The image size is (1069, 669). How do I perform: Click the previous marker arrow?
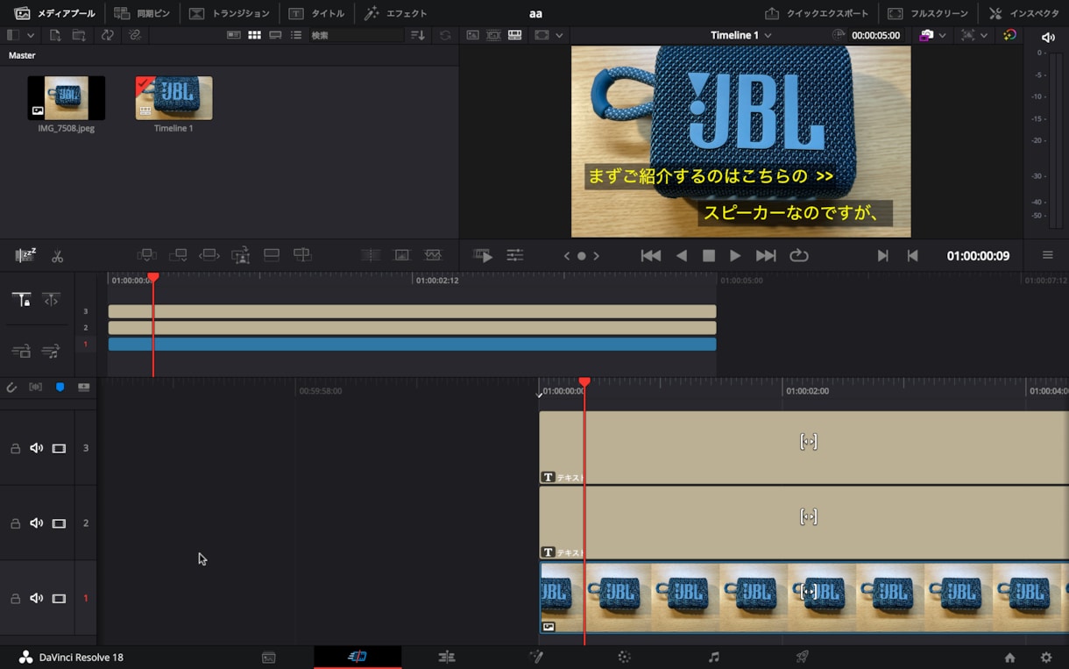pos(567,256)
